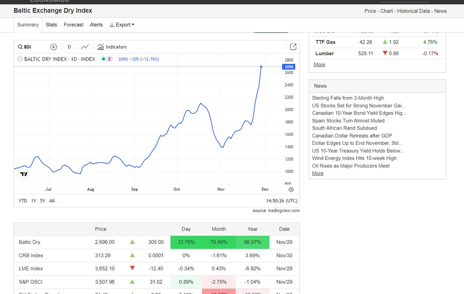This screenshot has width=464, height=294.
Task: Switch to the Forecast tab
Action: click(73, 25)
